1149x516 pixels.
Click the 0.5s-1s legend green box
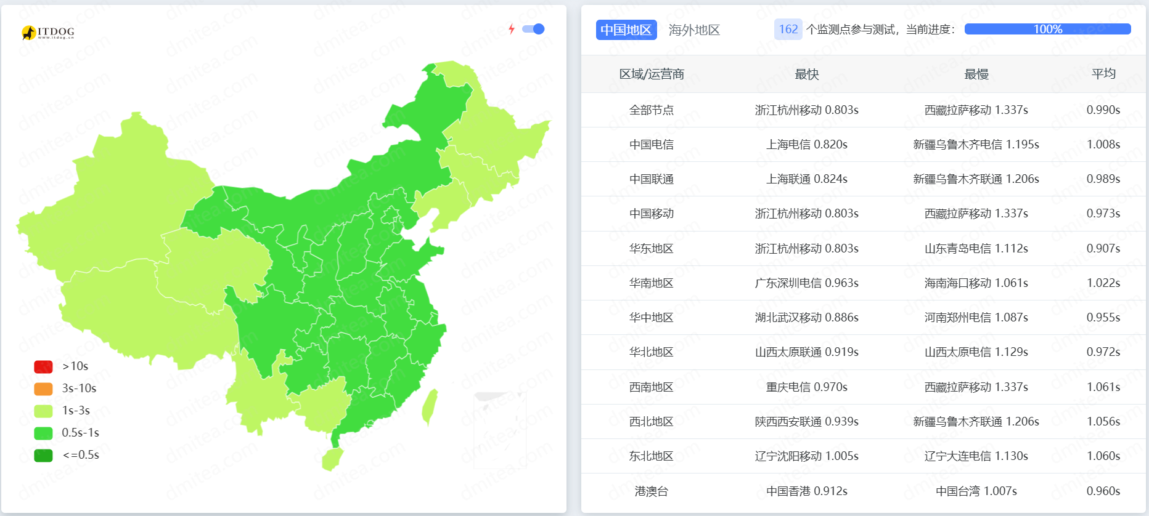pos(43,433)
